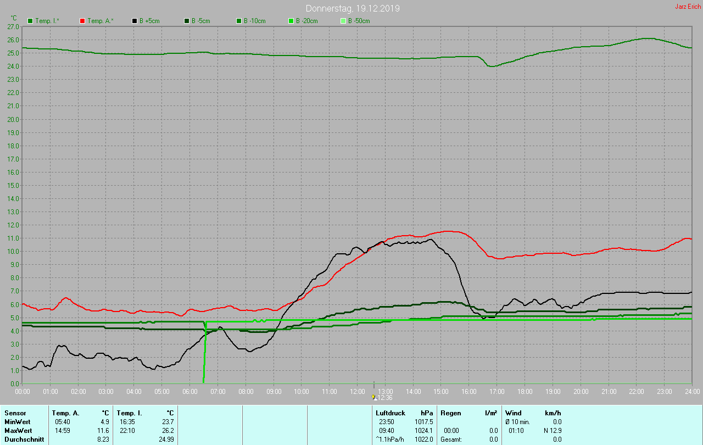The image size is (703, 445).
Task: Click the indoor minimum time "16:35"
Action: 127,422
